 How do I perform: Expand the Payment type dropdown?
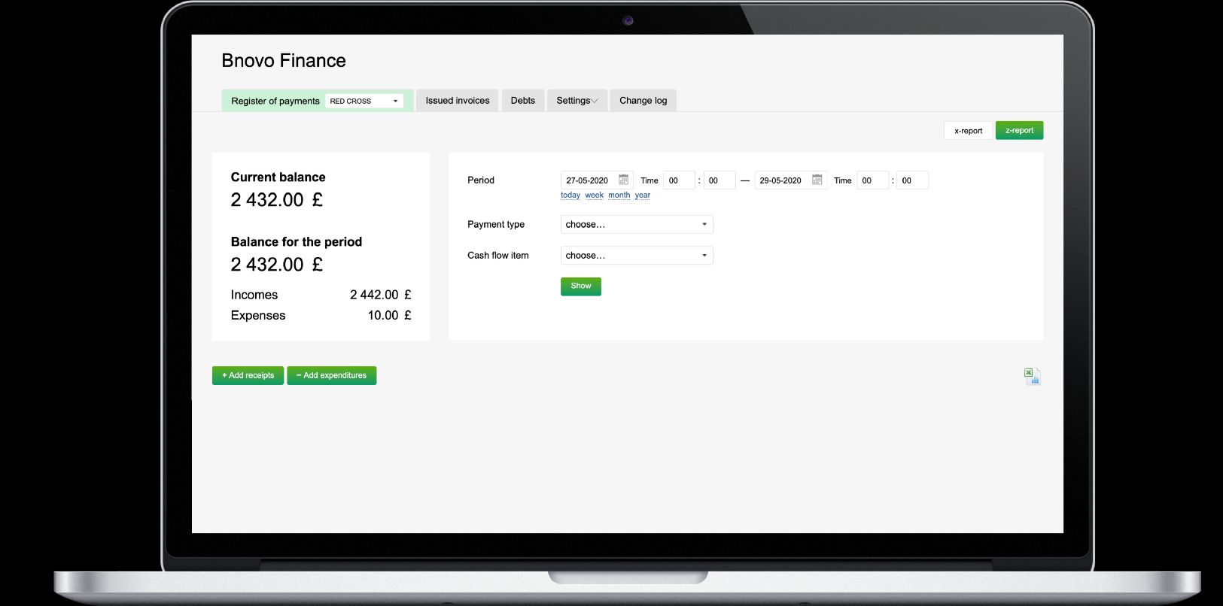[637, 224]
